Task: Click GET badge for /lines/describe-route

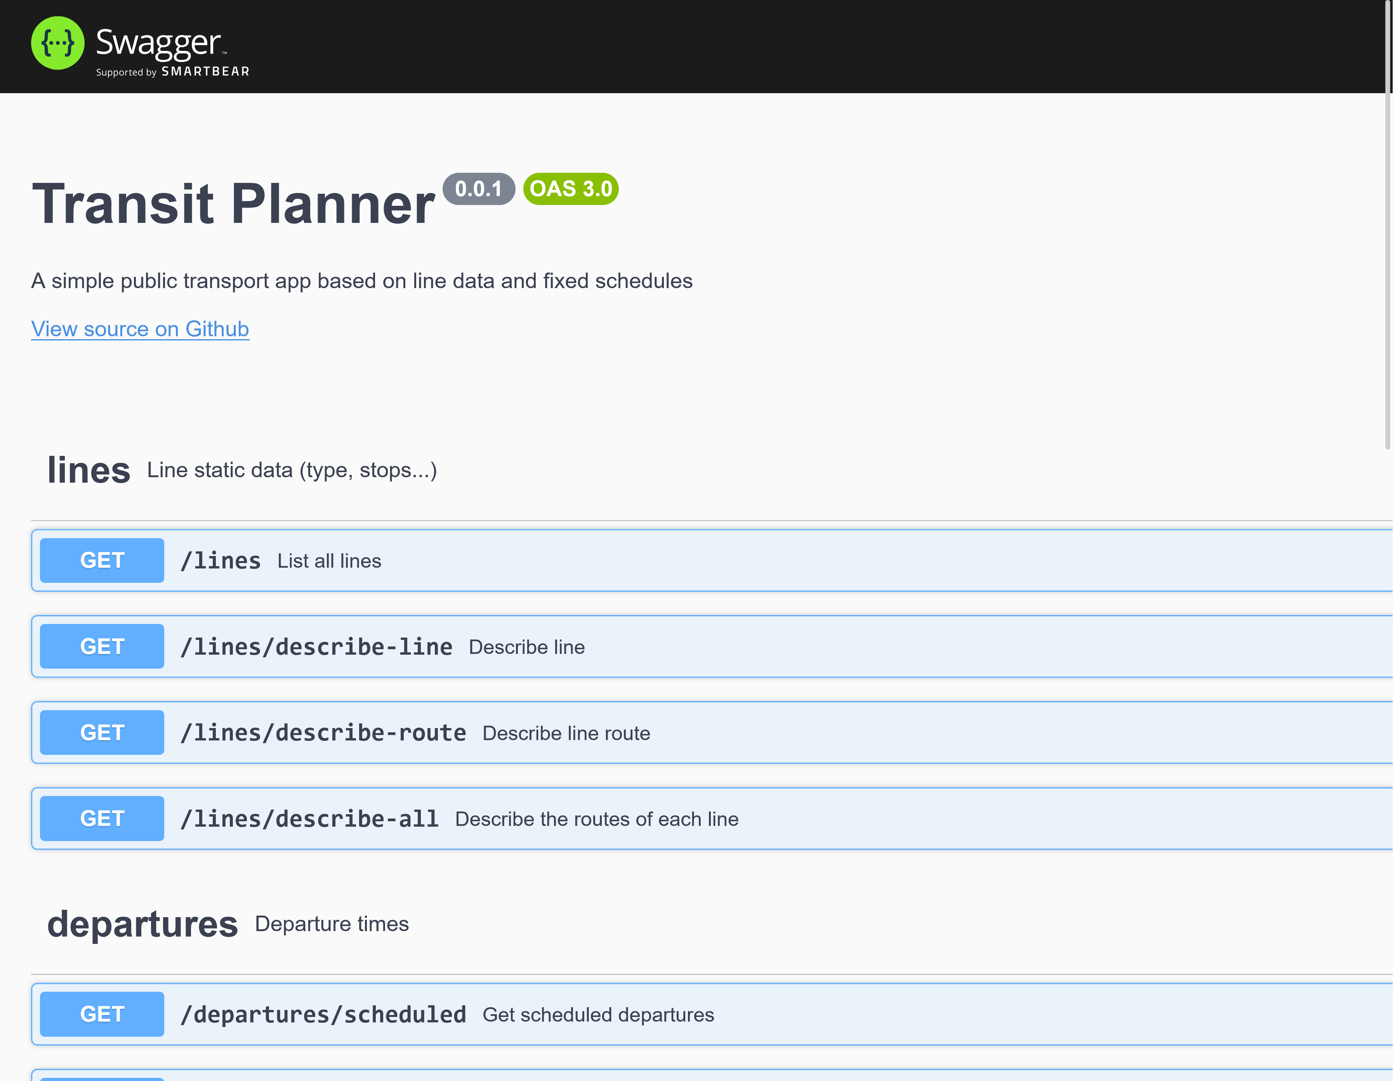Action: tap(102, 733)
